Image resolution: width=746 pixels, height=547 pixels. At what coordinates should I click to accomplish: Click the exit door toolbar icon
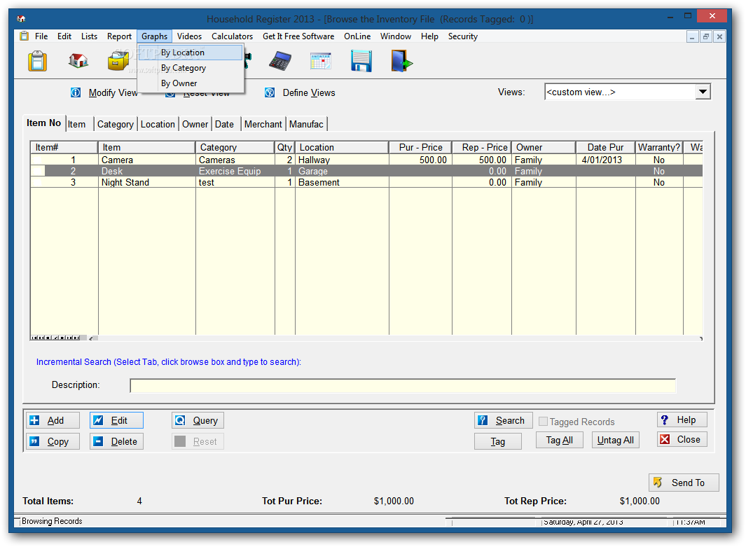click(x=401, y=61)
